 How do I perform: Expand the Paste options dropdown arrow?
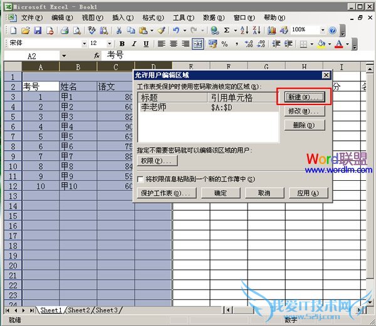click(x=152, y=31)
